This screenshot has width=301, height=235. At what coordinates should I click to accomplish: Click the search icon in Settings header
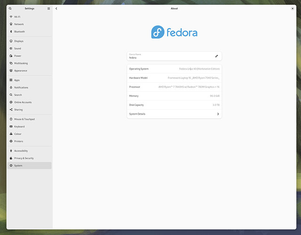click(x=10, y=8)
